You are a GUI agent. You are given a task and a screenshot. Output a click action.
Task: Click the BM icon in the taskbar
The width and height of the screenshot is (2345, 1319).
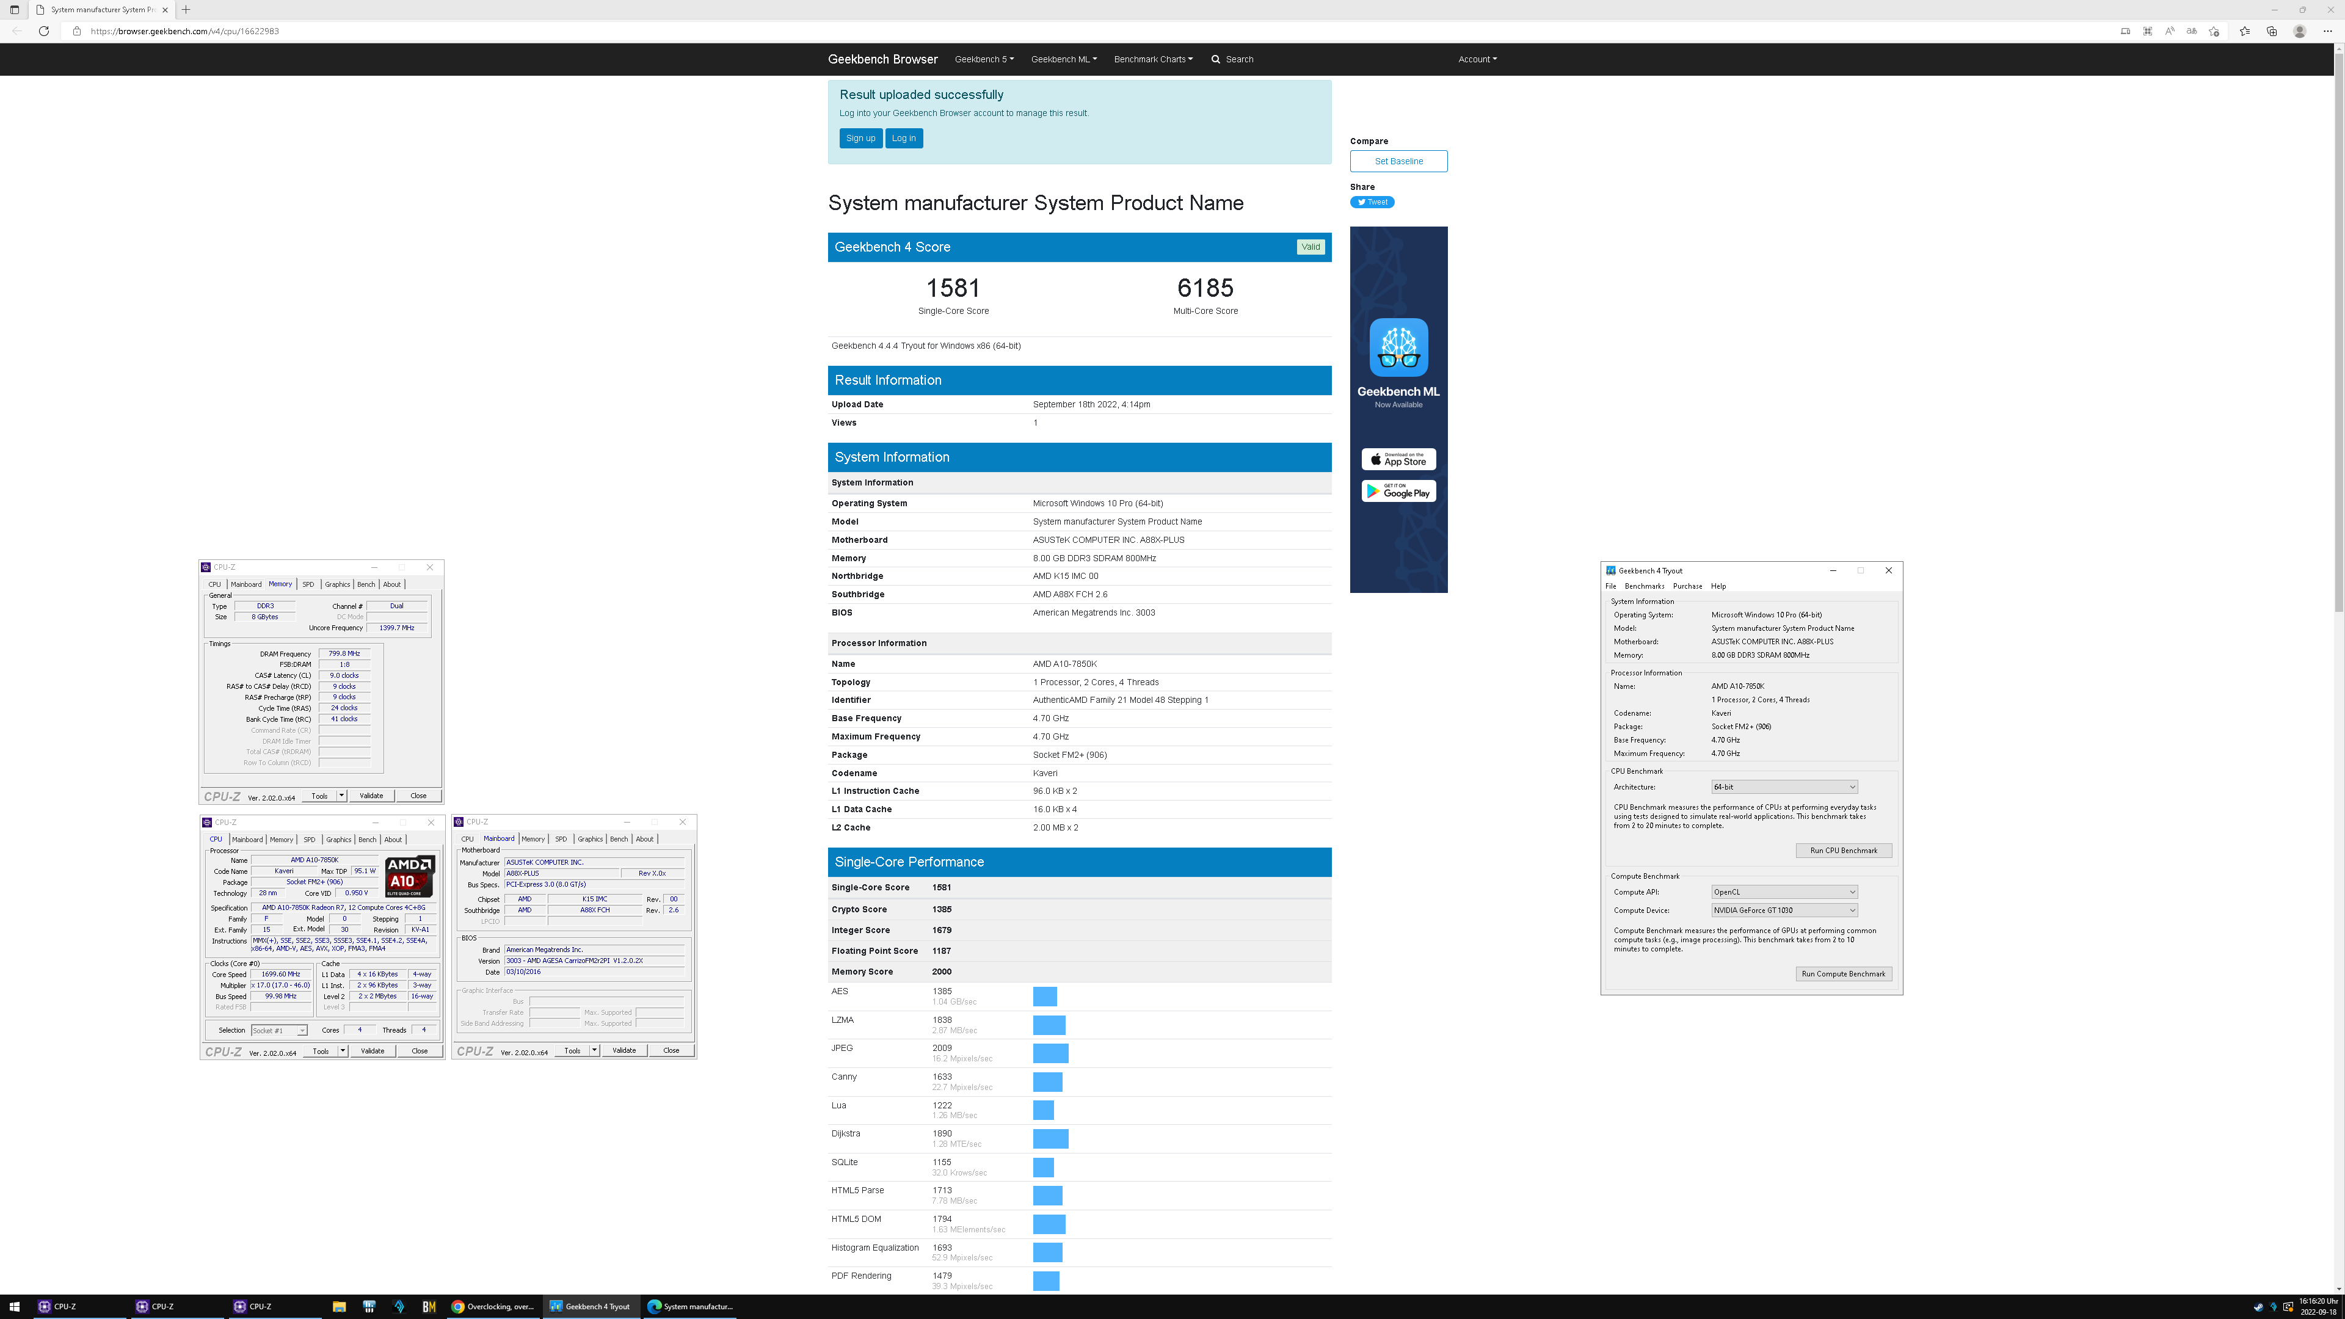point(429,1306)
